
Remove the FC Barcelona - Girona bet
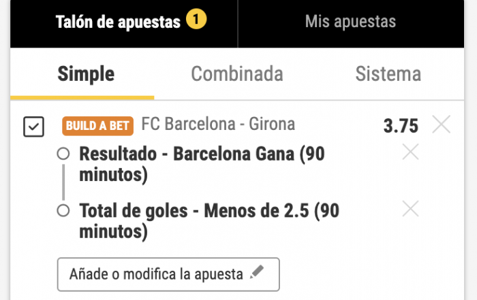[442, 125]
